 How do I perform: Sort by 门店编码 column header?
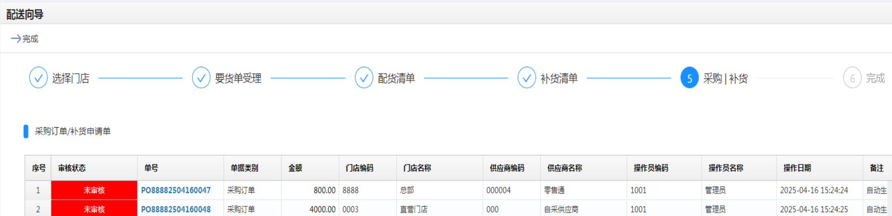pyautogui.click(x=368, y=168)
